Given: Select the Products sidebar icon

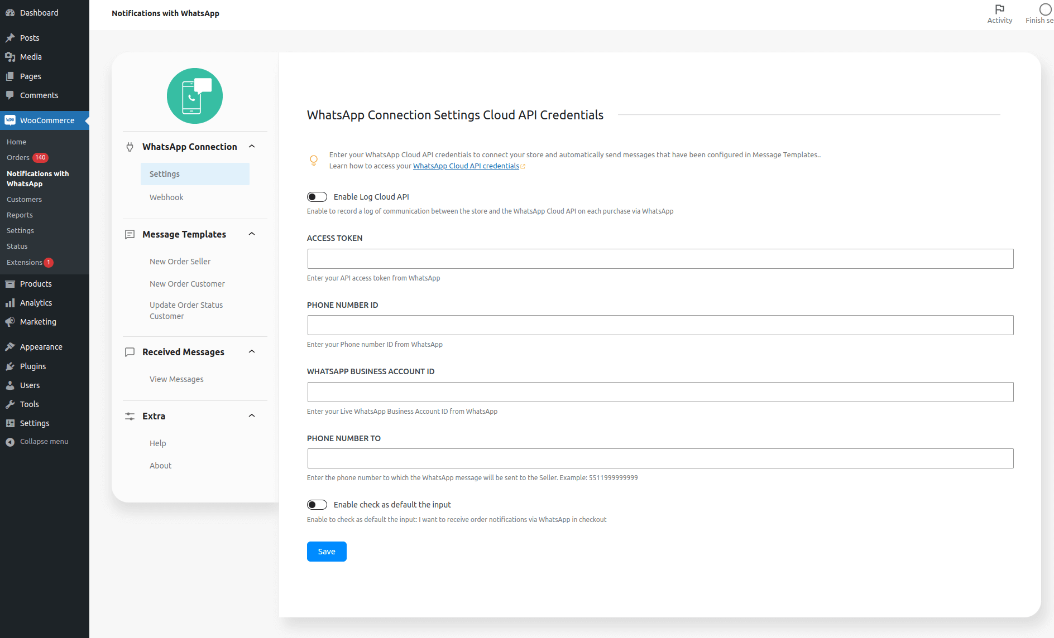Looking at the screenshot, I should pos(11,283).
